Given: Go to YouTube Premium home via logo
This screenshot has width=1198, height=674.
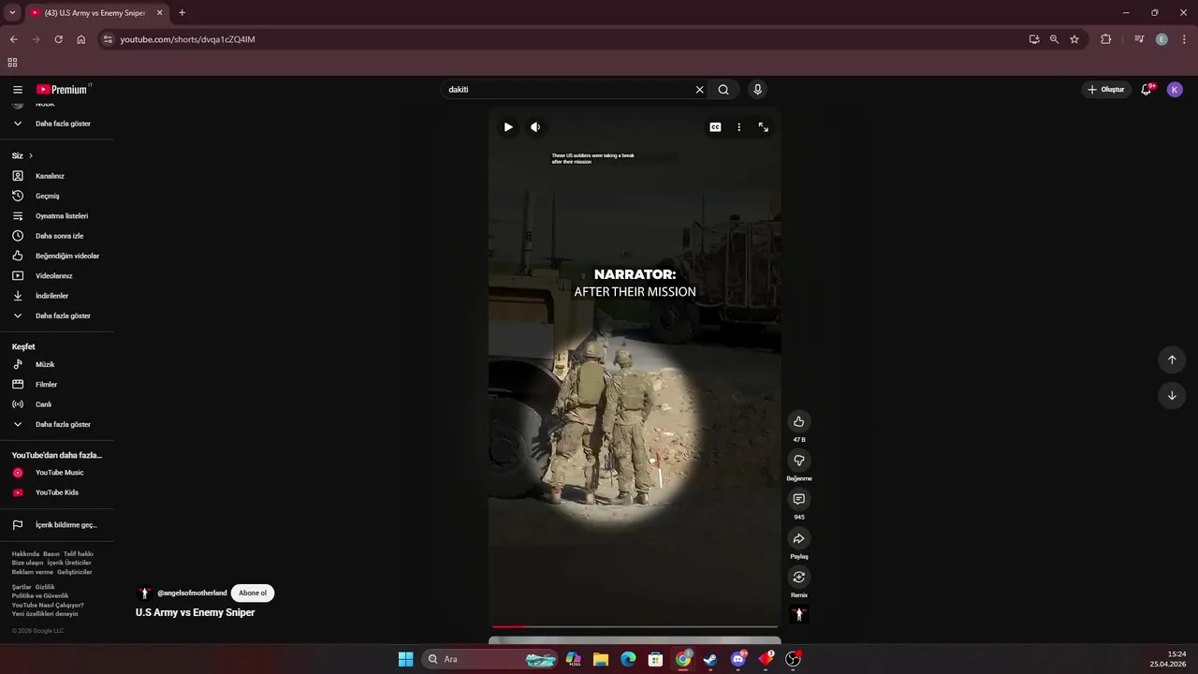Looking at the screenshot, I should pos(64,90).
